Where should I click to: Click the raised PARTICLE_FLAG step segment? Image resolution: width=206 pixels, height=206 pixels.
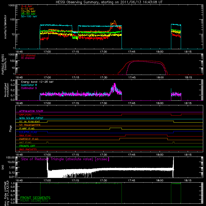[143, 138]
